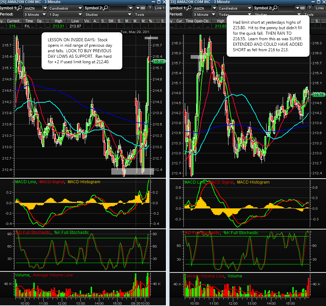
Task: Open Candlestick chart type dropdown in left window
Action: tap(66, 8)
